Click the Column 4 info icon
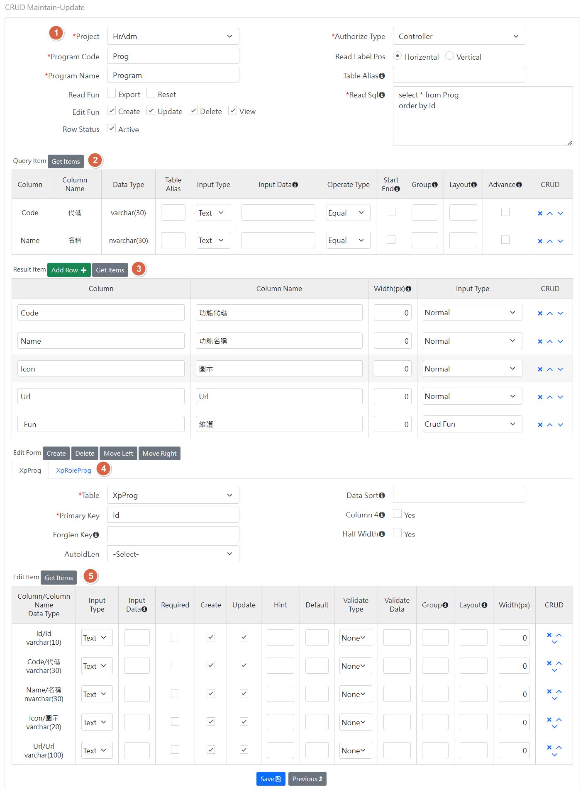The height and width of the screenshot is (789, 583). click(382, 515)
